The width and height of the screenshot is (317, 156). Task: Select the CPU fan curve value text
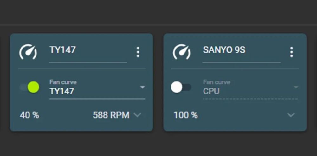211,91
